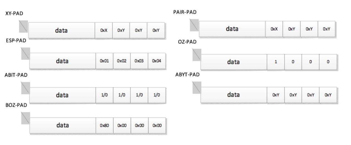Select the 0x01 cell in ESP-PAD
Screen dimensions: 351x145
point(104,61)
